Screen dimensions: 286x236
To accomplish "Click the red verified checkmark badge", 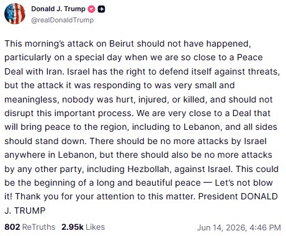I will coord(92,9).
